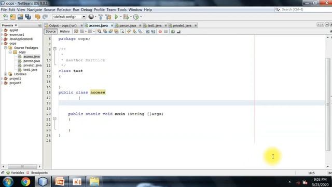Open the Profile Project dropdown arrow
Viewport: 332px width, 187px height.
(x=141, y=17)
